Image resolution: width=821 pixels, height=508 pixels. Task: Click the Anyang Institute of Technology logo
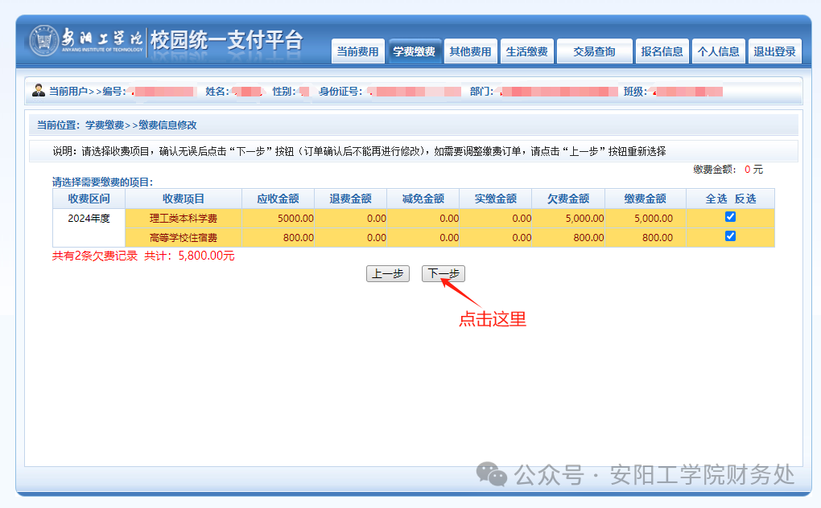(x=46, y=41)
